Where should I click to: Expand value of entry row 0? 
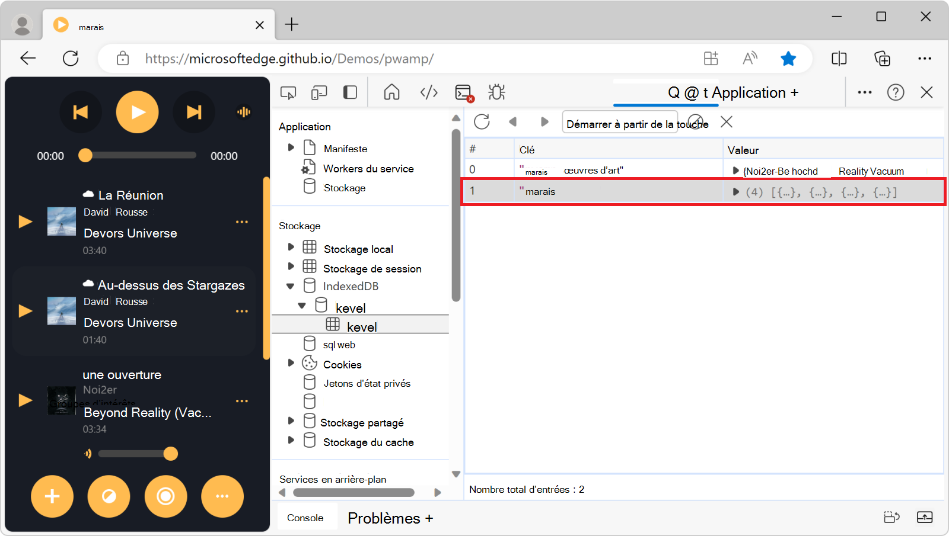pyautogui.click(x=736, y=171)
